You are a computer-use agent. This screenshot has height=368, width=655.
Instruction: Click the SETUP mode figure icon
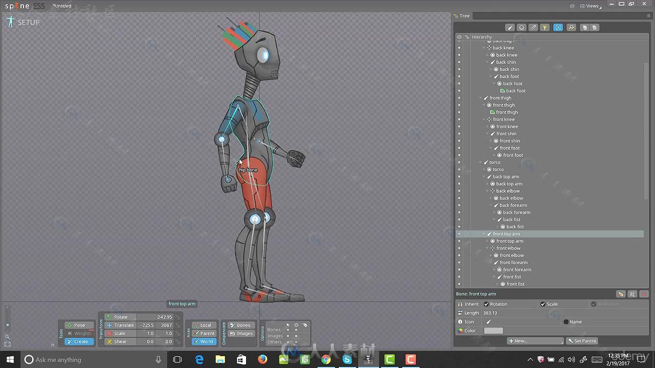(10, 22)
